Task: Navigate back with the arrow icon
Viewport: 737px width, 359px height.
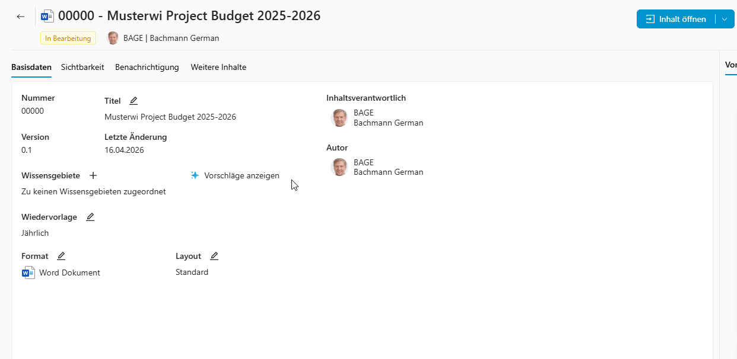Action: click(x=20, y=16)
